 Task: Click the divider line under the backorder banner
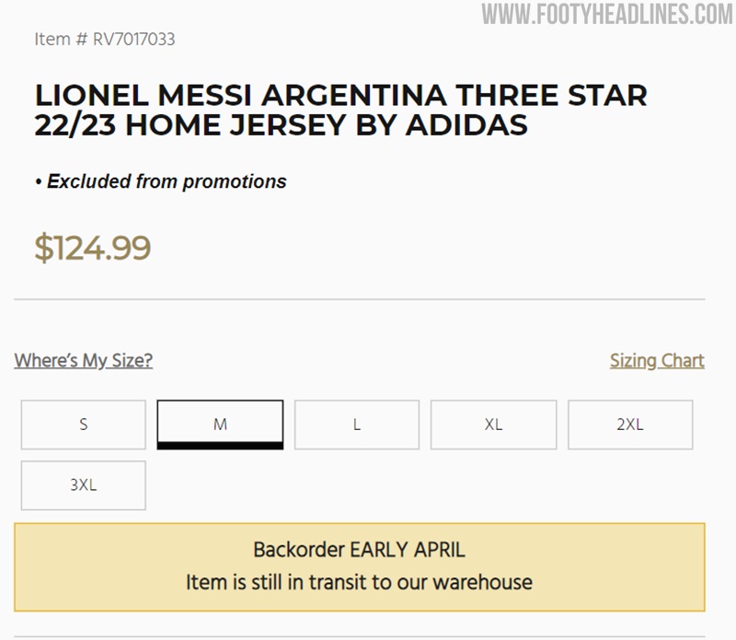coord(359,636)
